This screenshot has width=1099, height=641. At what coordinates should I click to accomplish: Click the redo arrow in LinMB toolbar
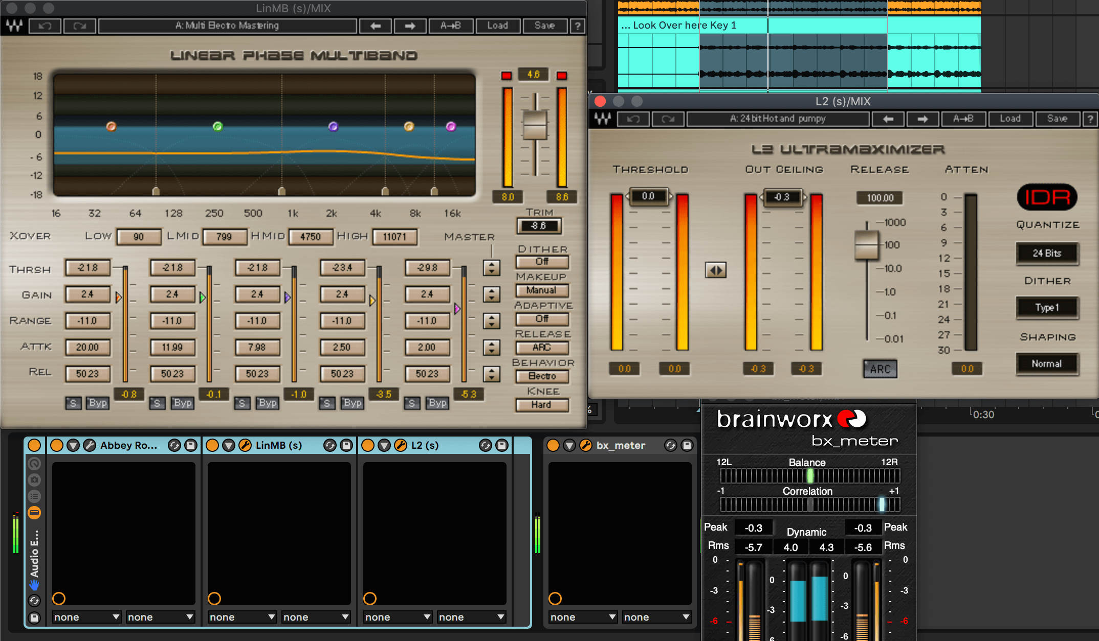pos(79,26)
